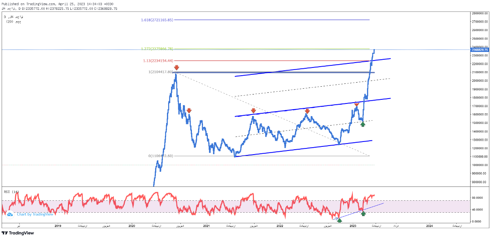Click the 2021 label on time axis
Screen dimensions: 491x238
(x=206, y=226)
